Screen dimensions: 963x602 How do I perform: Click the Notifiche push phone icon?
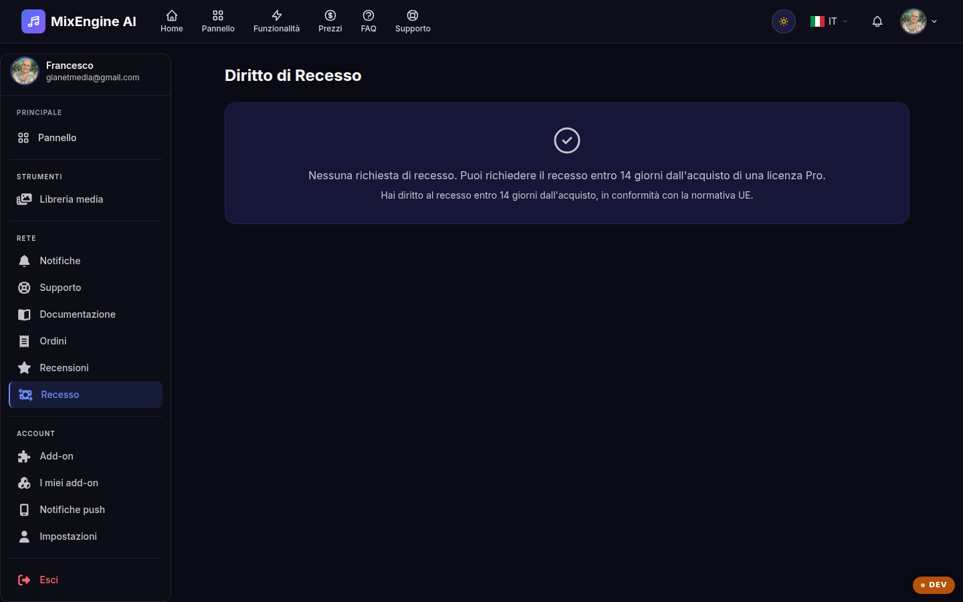tap(24, 510)
